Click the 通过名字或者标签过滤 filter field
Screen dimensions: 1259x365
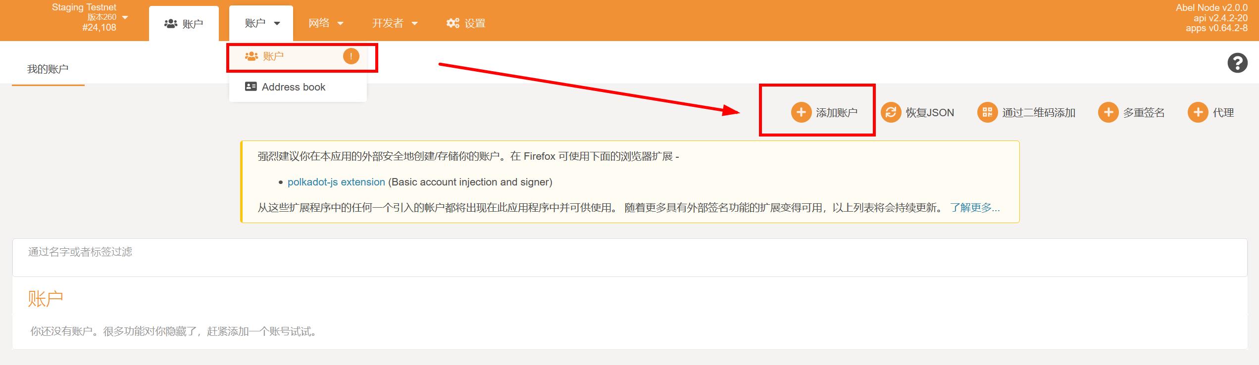click(630, 257)
